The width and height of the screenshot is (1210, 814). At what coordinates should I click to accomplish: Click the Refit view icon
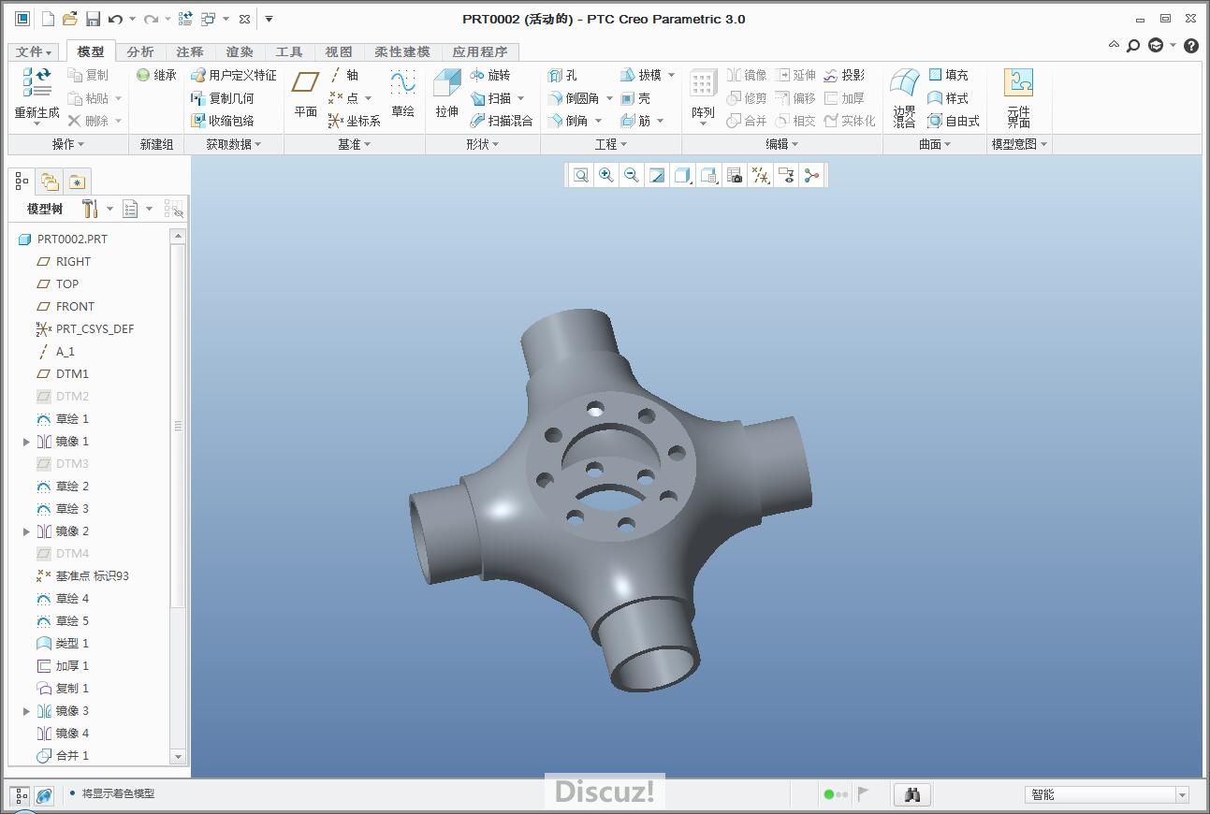581,175
